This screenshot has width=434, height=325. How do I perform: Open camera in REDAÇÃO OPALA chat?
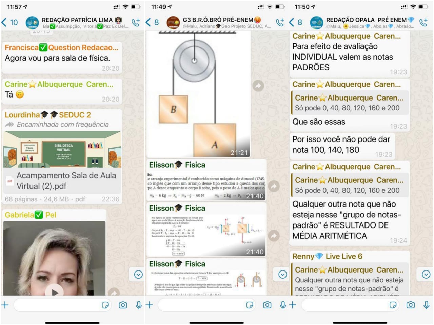coord(411,305)
